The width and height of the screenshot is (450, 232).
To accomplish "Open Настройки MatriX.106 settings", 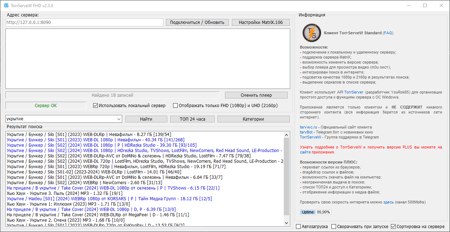I will click(261, 22).
